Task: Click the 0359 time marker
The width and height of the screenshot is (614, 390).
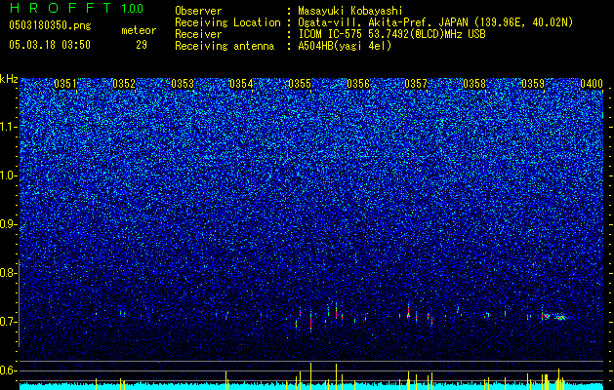Action: pyautogui.click(x=533, y=84)
